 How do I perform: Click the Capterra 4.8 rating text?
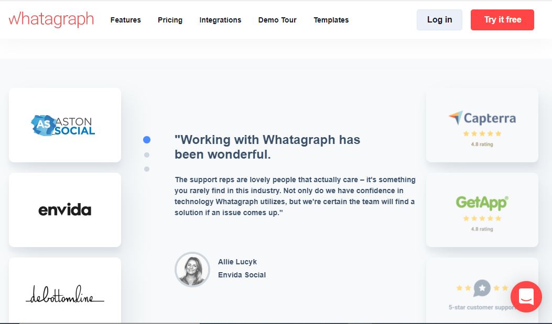(x=482, y=144)
